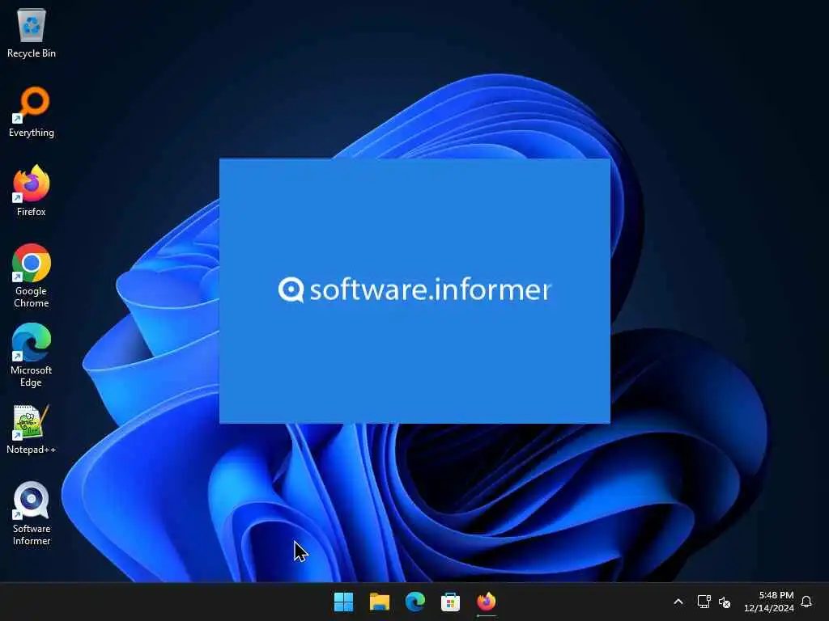Screen dimensions: 829x621
Task: Open the Windows Start menu
Action: point(343,602)
